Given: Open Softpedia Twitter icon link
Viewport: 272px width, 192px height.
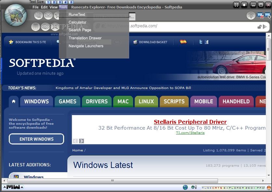Looking at the screenshot, I should click(201, 42).
